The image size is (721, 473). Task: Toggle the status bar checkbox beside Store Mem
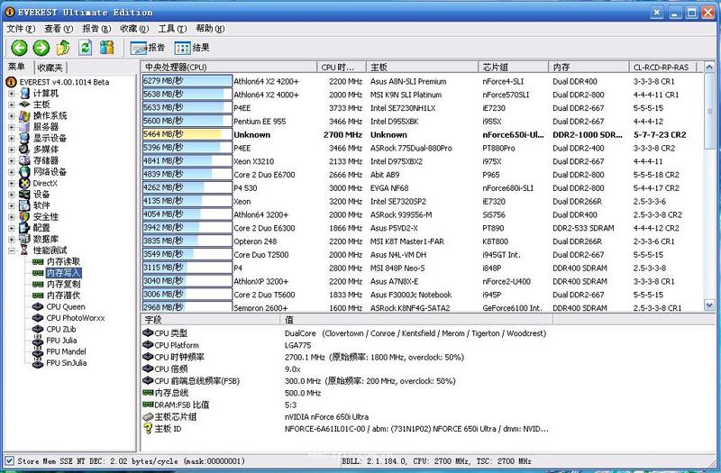pyautogui.click(x=9, y=460)
